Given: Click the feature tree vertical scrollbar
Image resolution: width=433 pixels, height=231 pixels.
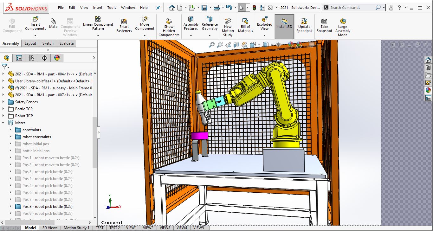Looking at the screenshot, I should click(94, 143).
